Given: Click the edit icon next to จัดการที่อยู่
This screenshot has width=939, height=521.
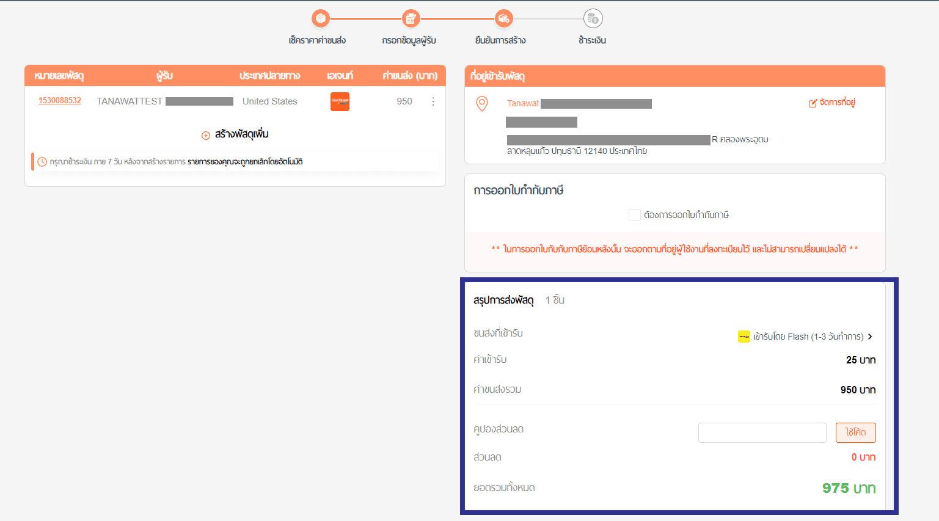Looking at the screenshot, I should pos(813,103).
